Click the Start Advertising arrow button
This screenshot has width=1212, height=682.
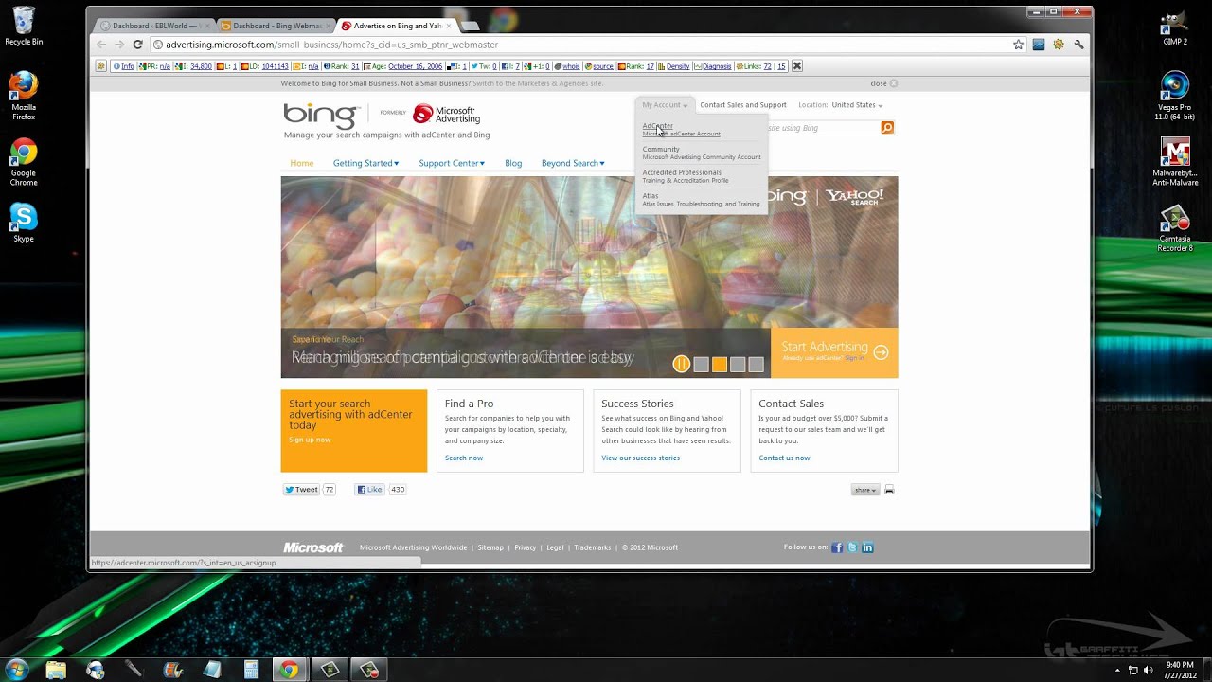click(x=881, y=352)
